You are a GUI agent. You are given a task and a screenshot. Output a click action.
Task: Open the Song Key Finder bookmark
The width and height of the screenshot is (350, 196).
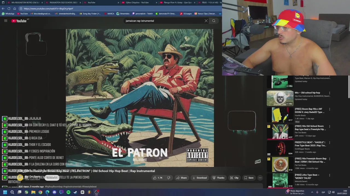(x=90, y=14)
